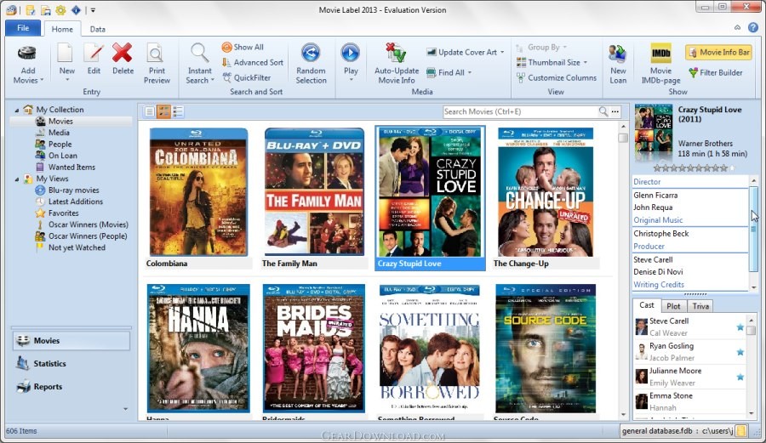Viewport: 766px width, 443px height.
Task: Collapse the My Collection tree node
Action: pos(17,111)
